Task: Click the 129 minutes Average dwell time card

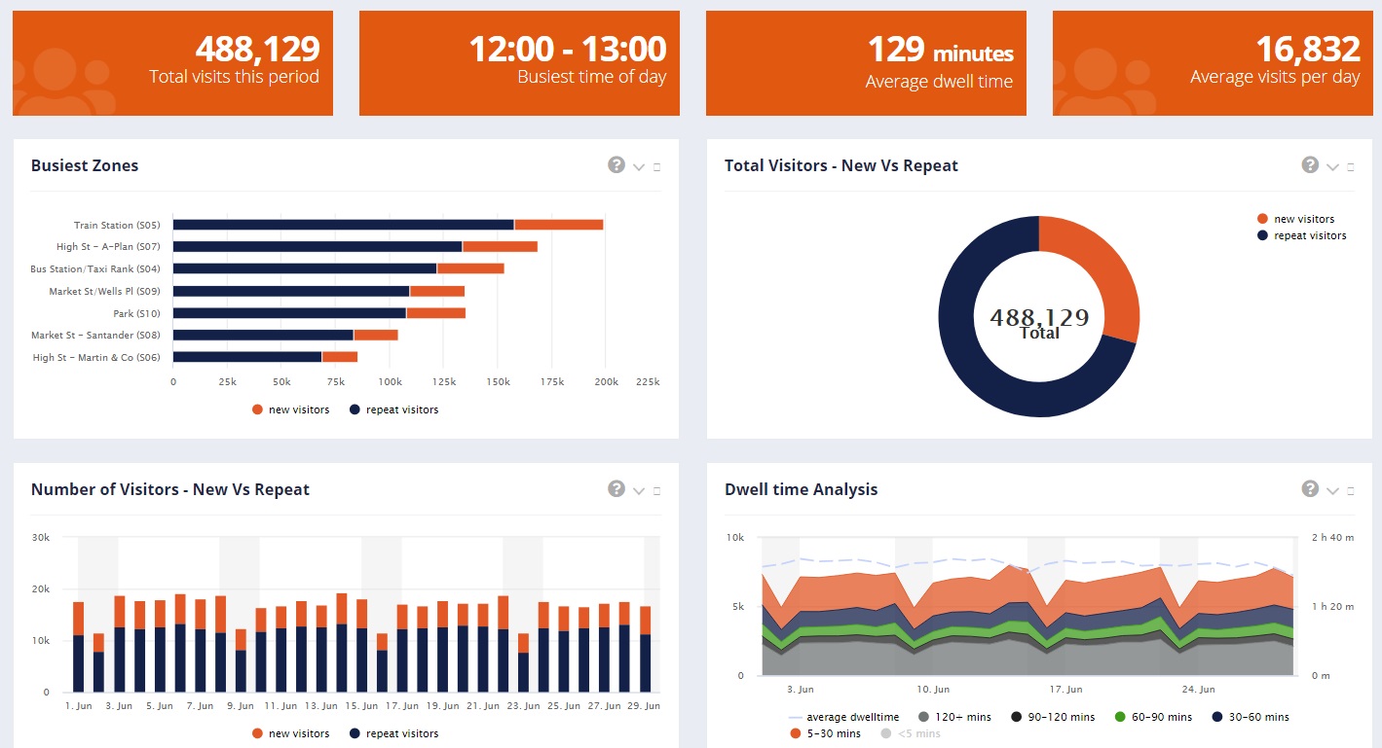Action: [866, 63]
